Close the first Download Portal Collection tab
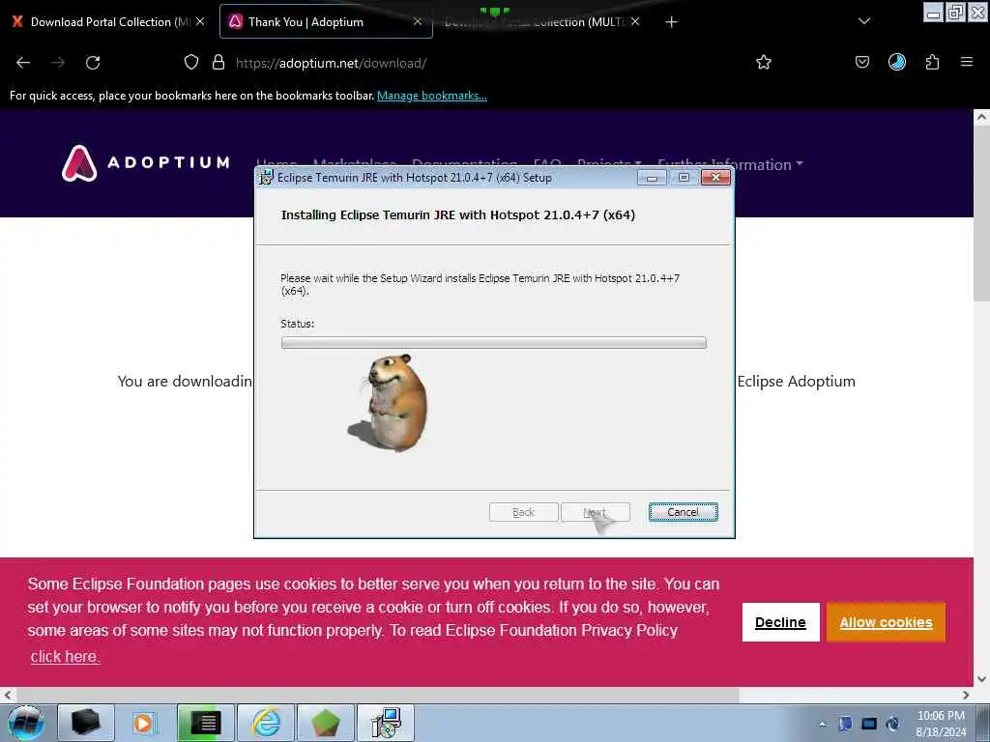Viewport: 990px width, 742px height. 200,21
